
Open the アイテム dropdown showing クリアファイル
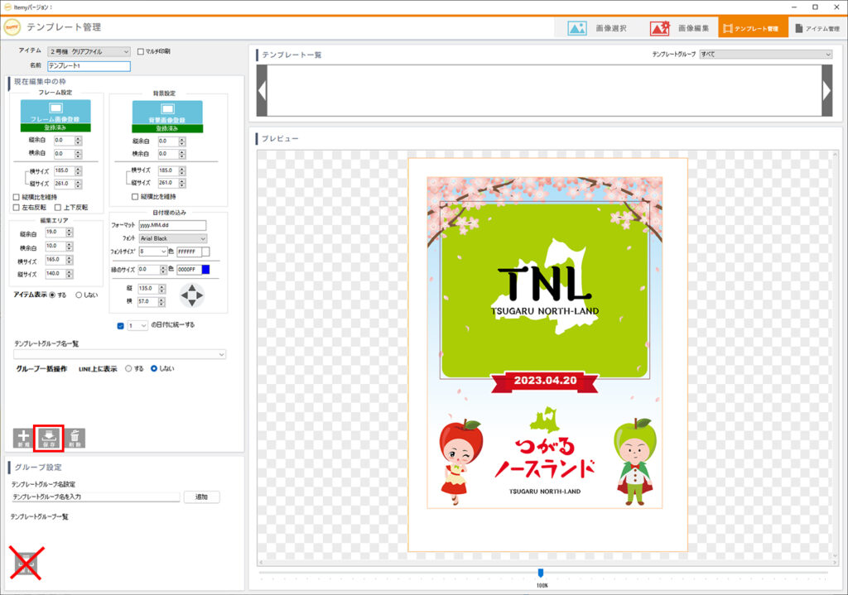click(89, 51)
